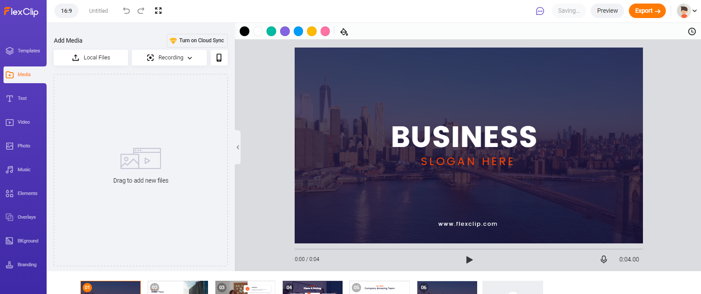
Task: Click the Drag to add new files area
Action: pyautogui.click(x=141, y=170)
